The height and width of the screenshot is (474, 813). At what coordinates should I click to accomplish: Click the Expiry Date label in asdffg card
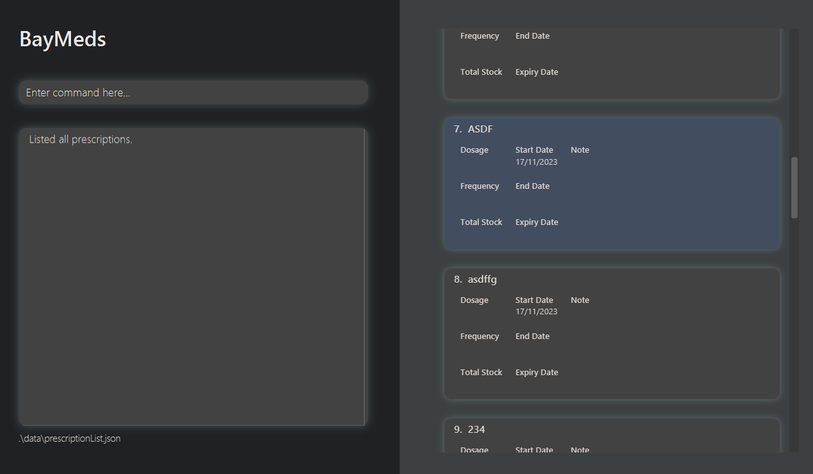pyautogui.click(x=537, y=373)
